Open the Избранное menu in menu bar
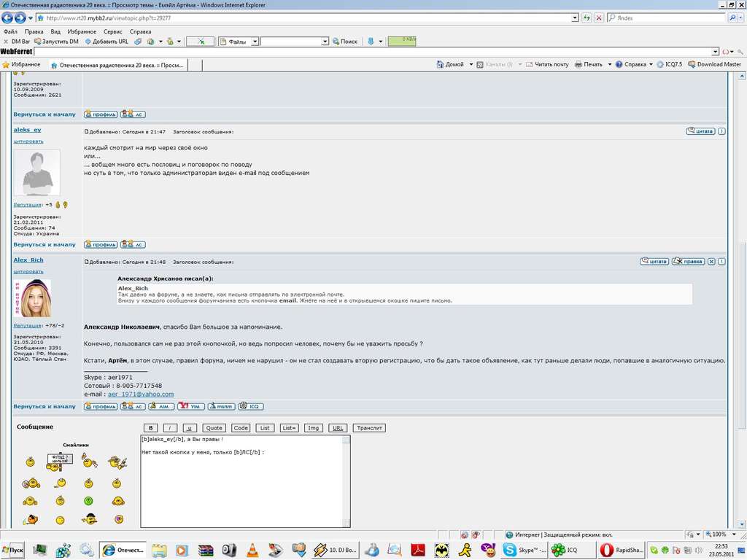Image resolution: width=747 pixels, height=560 pixels. (x=82, y=31)
